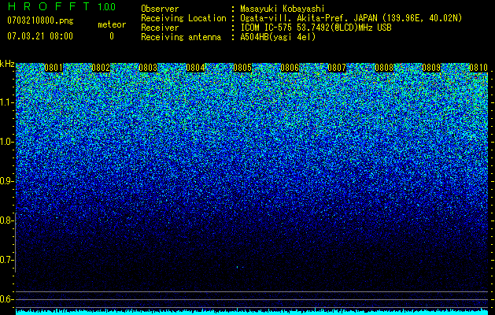The width and height of the screenshot is (495, 315).
Task: Click the meteor count value 0
Action: coord(112,36)
